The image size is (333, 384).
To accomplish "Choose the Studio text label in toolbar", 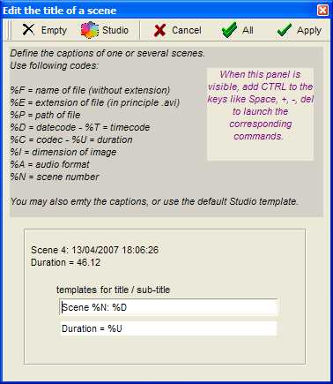I will (115, 30).
